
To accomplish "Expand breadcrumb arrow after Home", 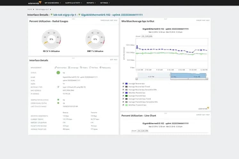I will [x=34, y=10].
